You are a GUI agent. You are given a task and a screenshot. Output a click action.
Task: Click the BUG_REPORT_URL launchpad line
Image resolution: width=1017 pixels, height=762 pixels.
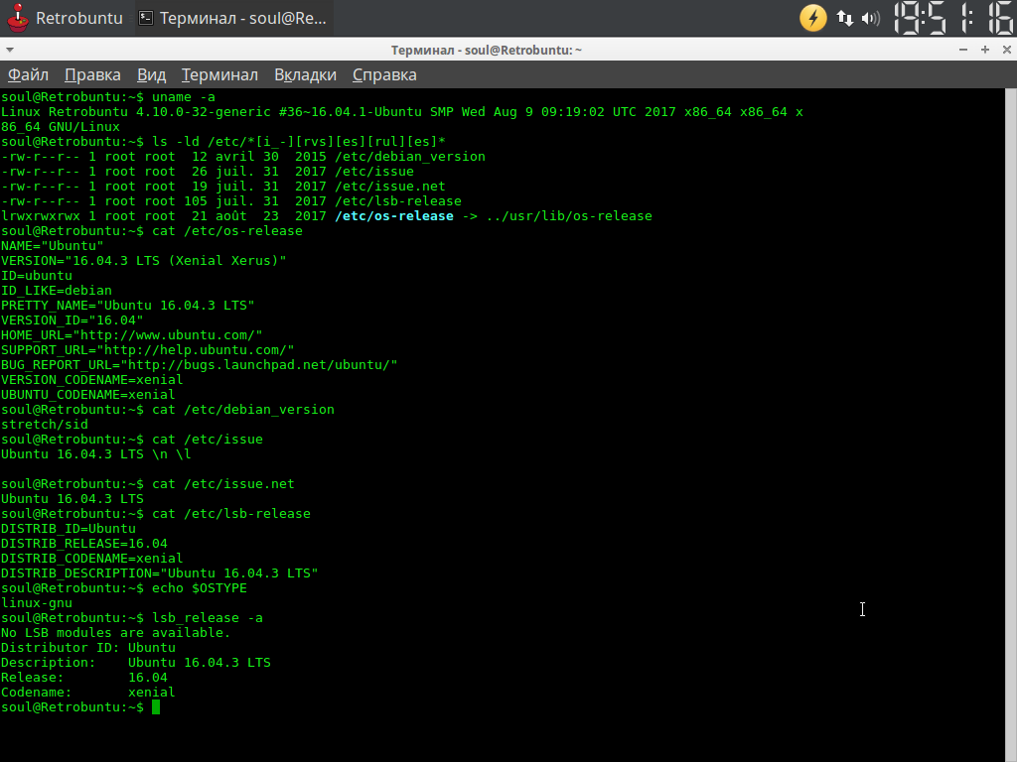199,365
